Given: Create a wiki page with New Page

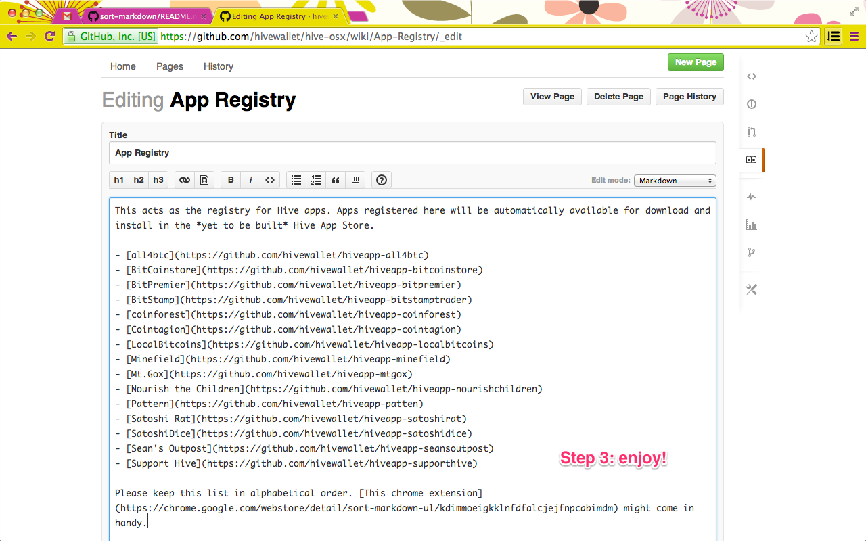Looking at the screenshot, I should tap(696, 62).
